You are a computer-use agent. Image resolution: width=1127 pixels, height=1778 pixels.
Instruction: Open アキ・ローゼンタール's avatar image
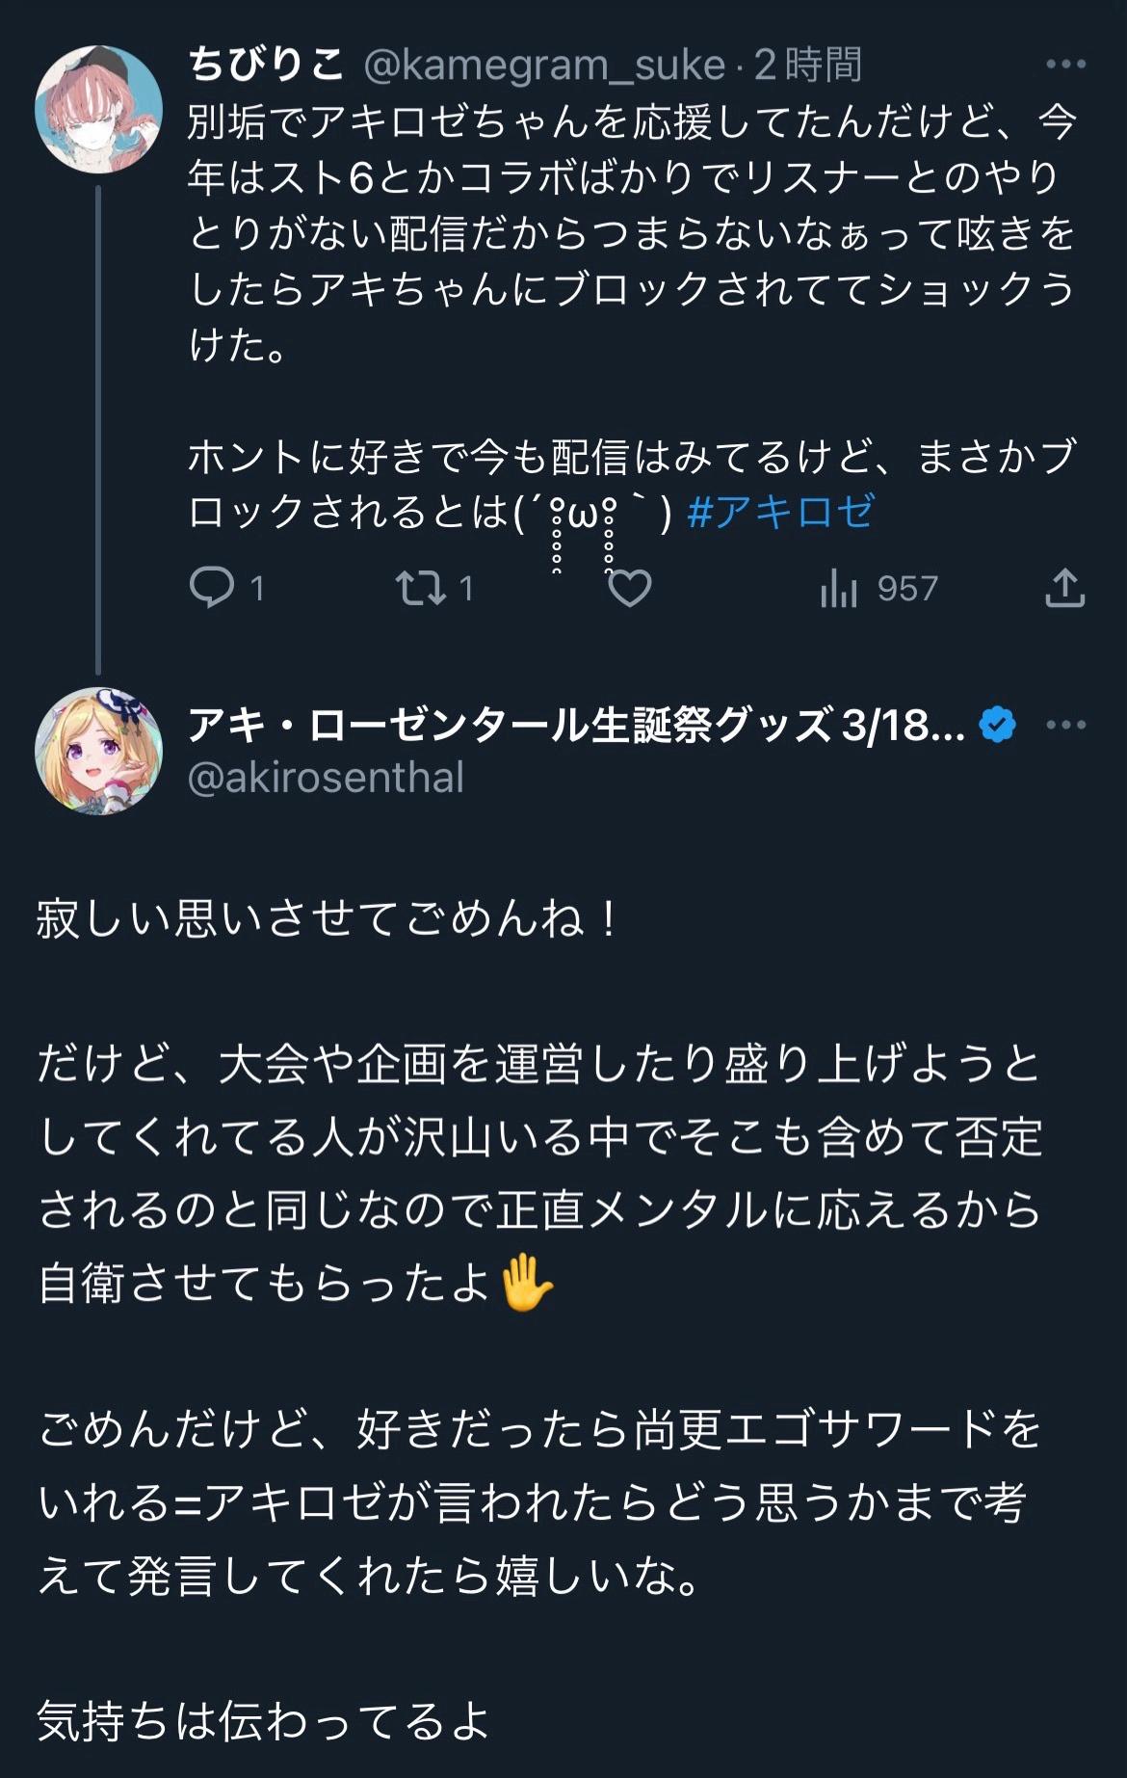click(98, 750)
